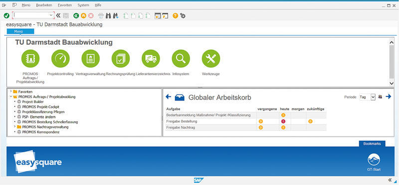Click the heute badge for Bedarfsanmeldung row
This screenshot has height=185, width=399.
click(283, 115)
